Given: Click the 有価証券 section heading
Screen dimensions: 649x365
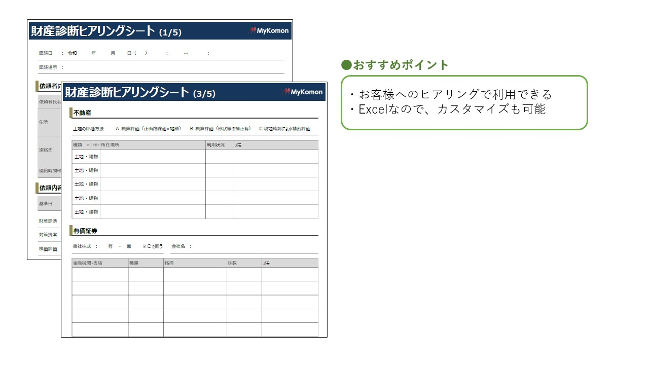Looking at the screenshot, I should [x=85, y=231].
